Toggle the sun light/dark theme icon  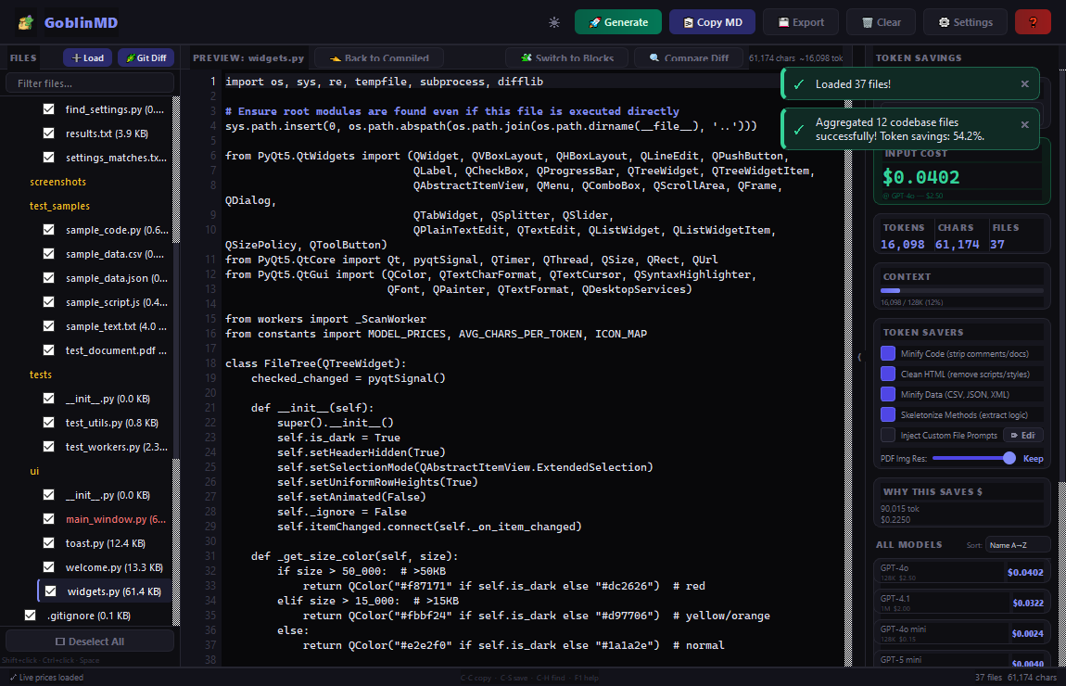click(554, 22)
